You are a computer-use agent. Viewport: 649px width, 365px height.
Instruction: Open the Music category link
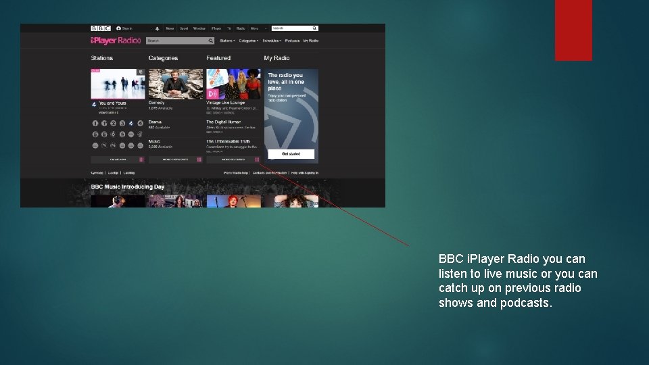(x=154, y=141)
